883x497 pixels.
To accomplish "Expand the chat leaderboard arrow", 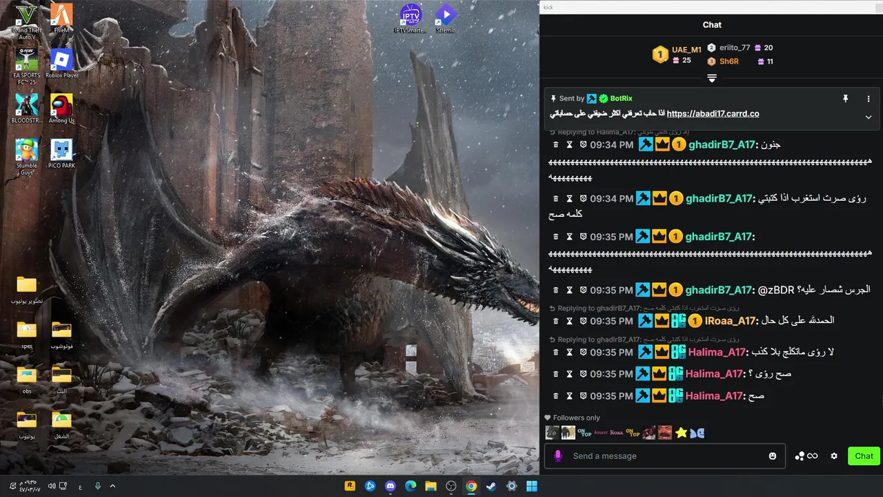I will [x=712, y=78].
